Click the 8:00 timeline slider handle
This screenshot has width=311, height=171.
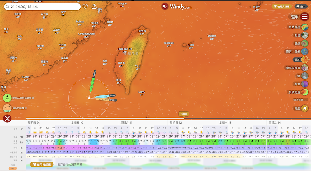184,114
